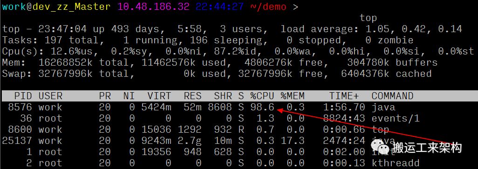Image resolution: width=478 pixels, height=169 pixels.
Task: Click the 87.2%id CPU value
Action: (x=235, y=52)
